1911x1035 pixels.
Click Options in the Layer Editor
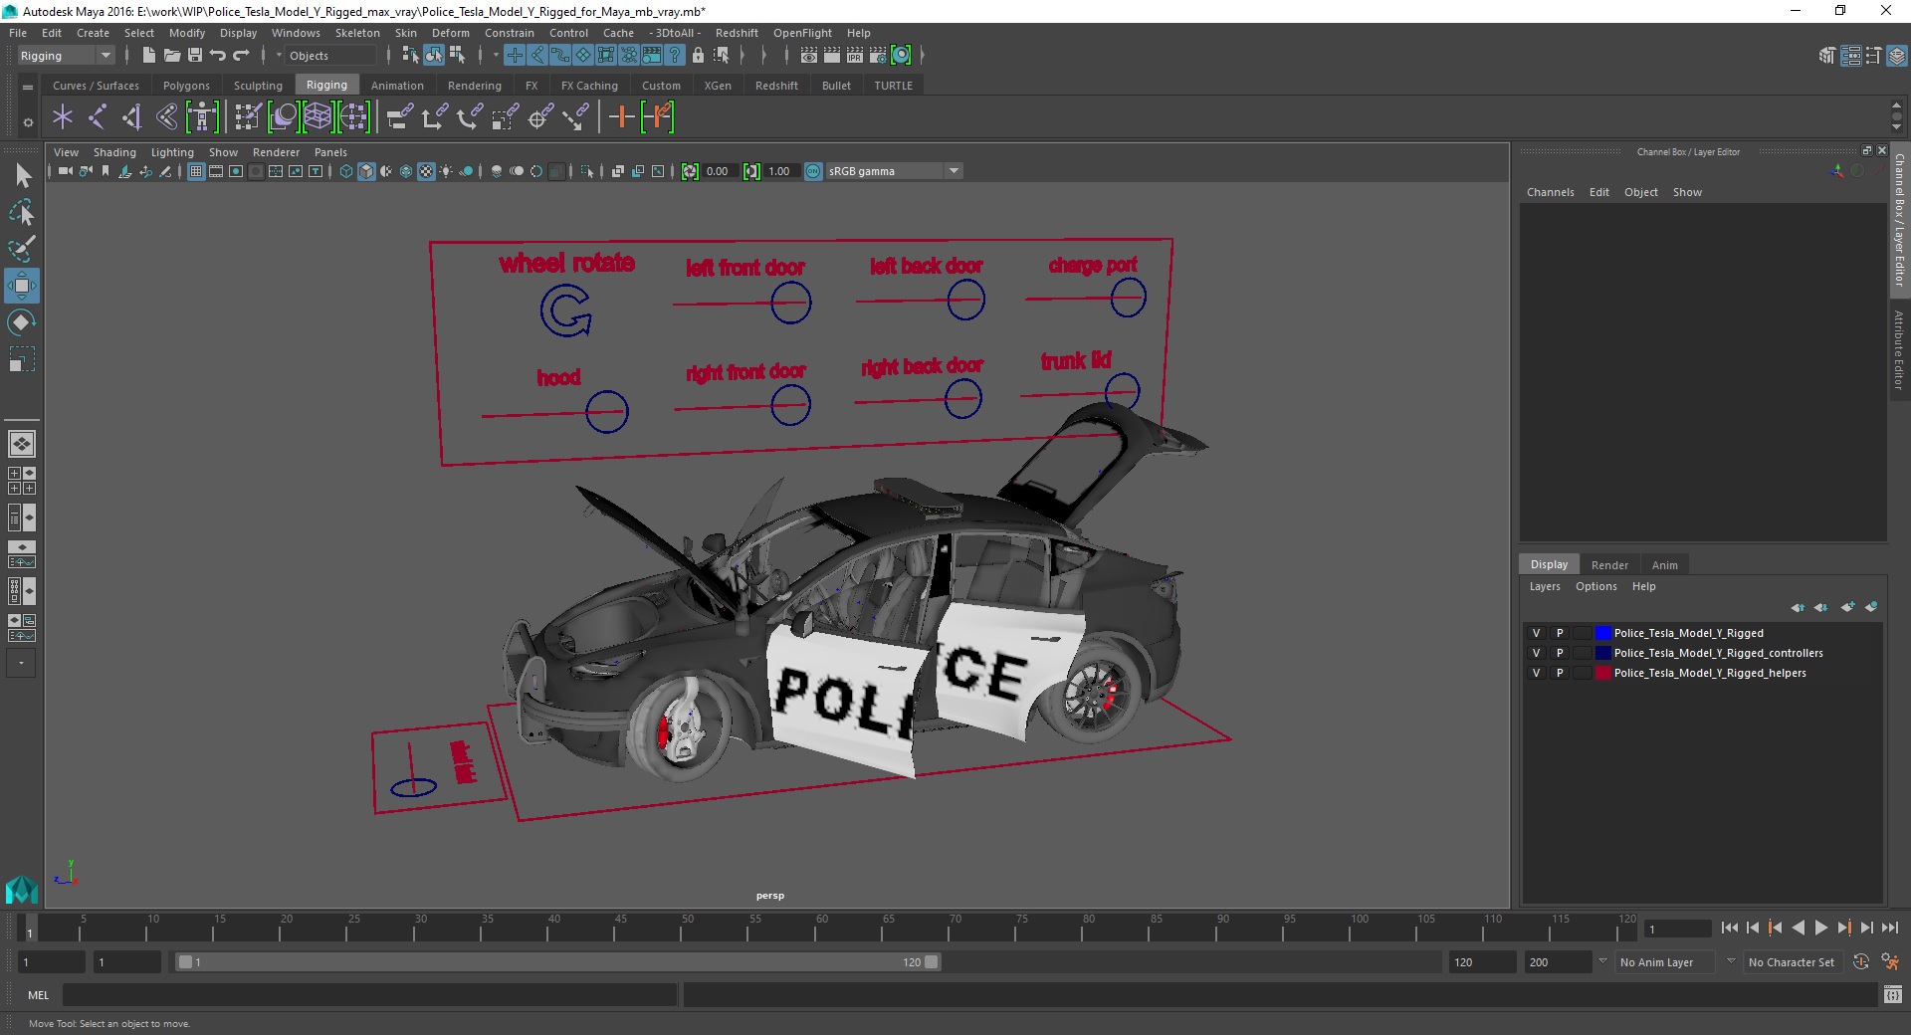click(1595, 586)
